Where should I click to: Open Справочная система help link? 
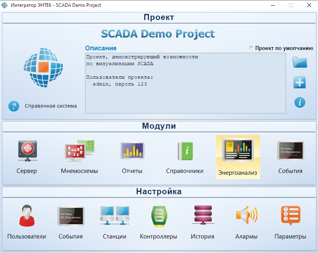51,106
